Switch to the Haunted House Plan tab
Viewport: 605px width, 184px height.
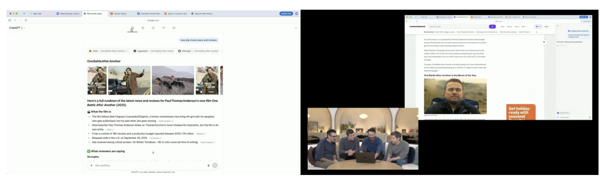click(x=148, y=14)
